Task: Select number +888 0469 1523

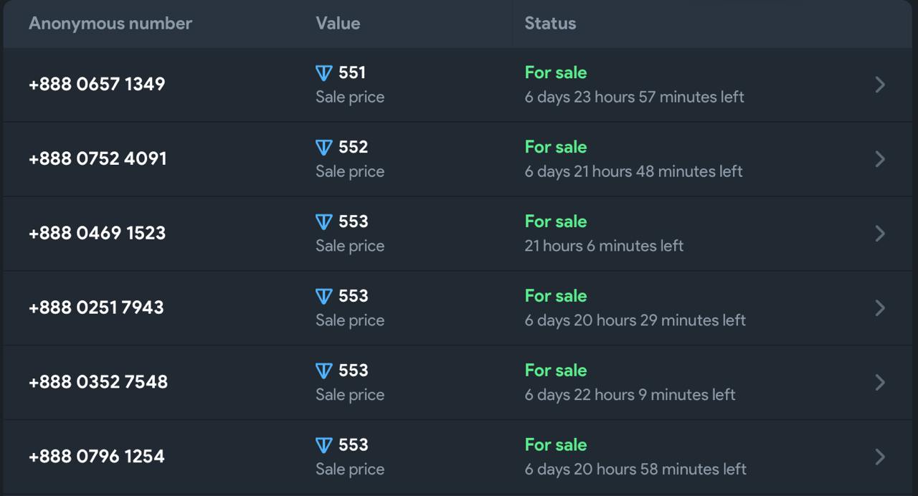Action: (x=97, y=234)
